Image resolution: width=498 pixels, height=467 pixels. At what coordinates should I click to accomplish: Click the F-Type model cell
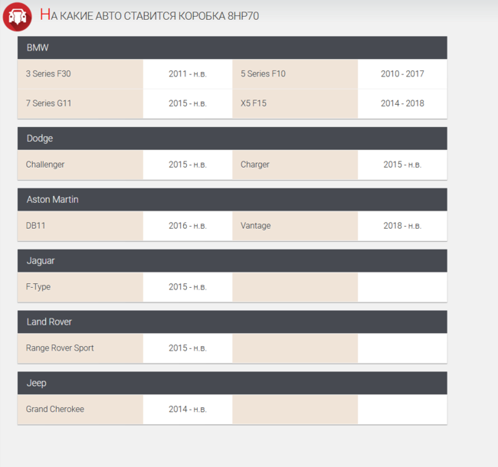(80, 287)
